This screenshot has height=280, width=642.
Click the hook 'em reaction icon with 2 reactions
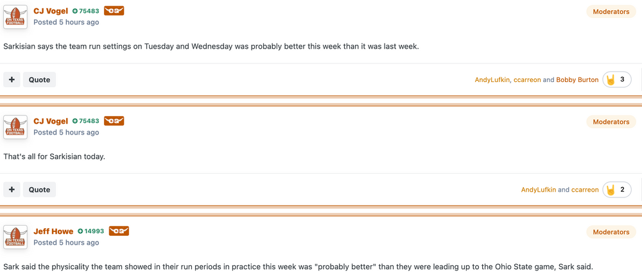611,190
